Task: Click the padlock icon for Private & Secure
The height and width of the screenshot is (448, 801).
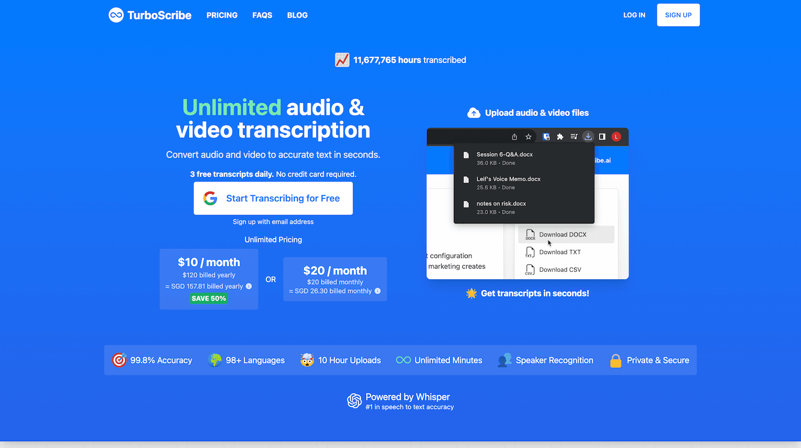Action: (616, 360)
